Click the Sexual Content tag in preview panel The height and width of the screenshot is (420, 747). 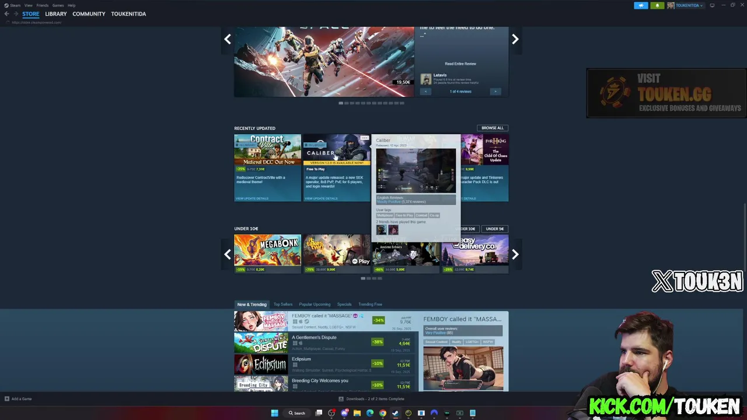(437, 342)
